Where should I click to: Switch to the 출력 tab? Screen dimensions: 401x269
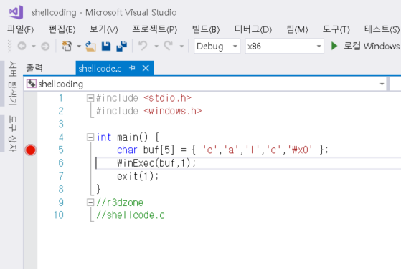(x=34, y=68)
